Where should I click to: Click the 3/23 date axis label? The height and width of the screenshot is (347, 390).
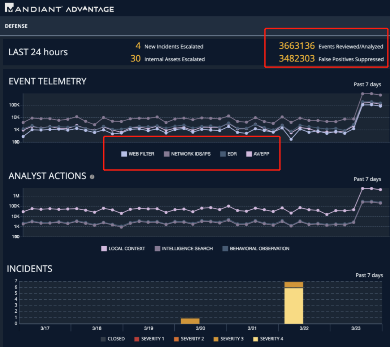356,328
